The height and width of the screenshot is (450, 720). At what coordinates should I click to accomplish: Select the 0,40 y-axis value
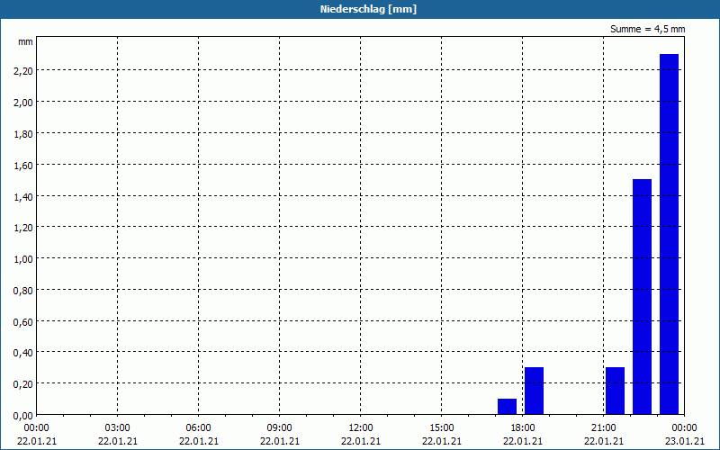click(23, 353)
